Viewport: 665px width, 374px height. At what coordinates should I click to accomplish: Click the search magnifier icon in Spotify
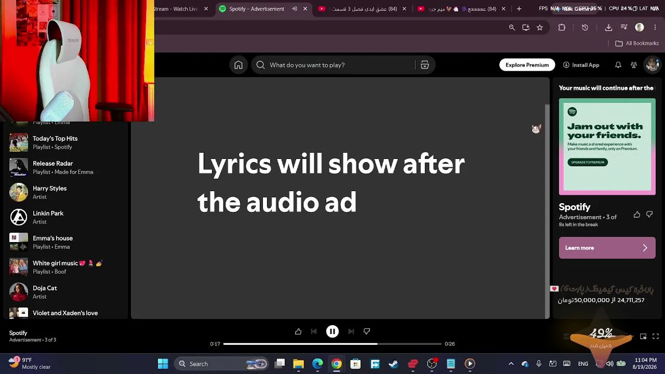point(260,65)
